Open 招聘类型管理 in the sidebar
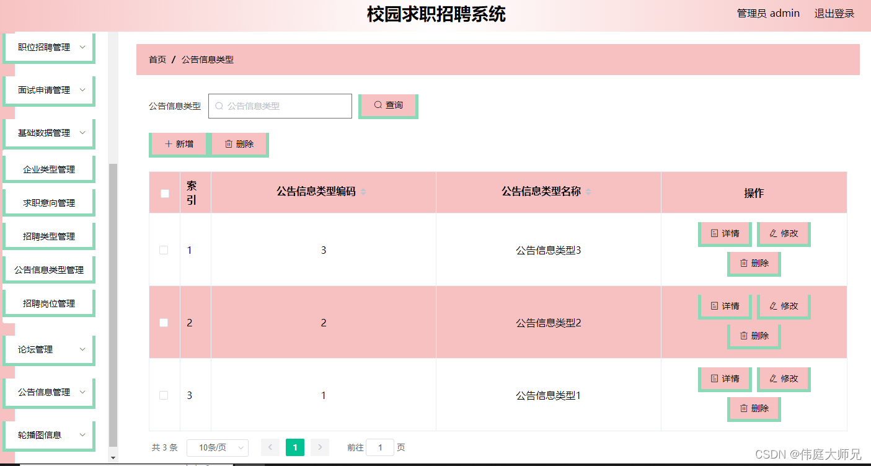The width and height of the screenshot is (871, 466). 49,236
